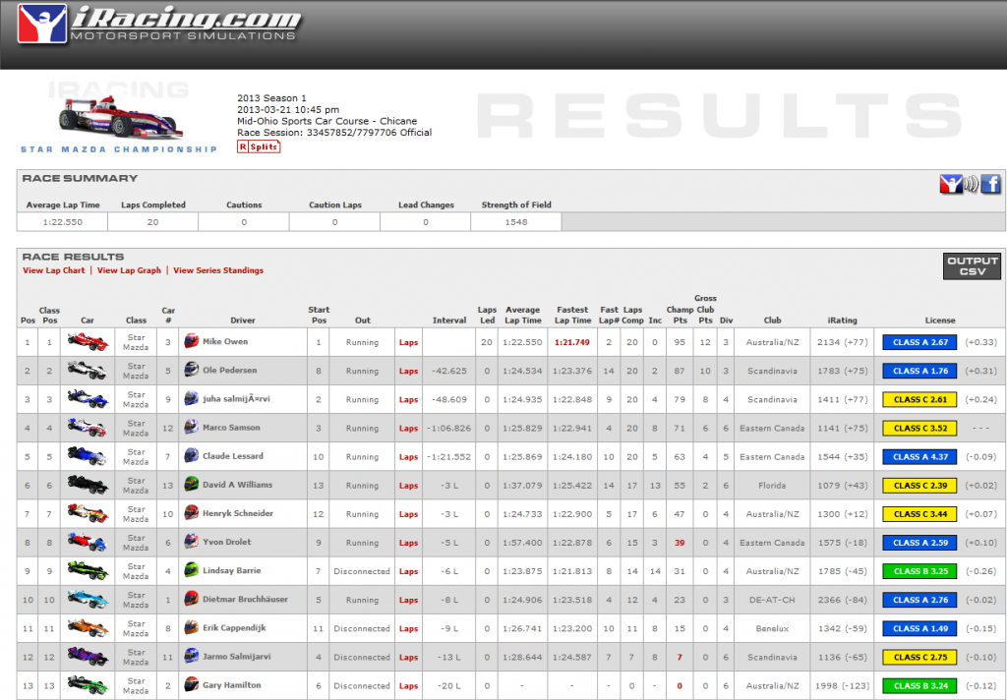Screen dimensions: 1007x700
Task: Open Laps link for Lindsay Barrie
Action: coord(408,571)
